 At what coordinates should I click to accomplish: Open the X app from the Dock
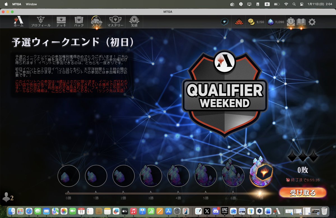point(207,211)
